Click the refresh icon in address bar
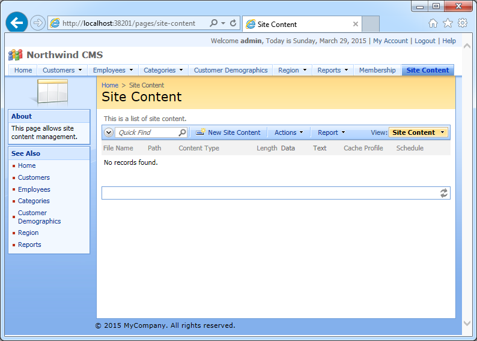Screen dimensions: 477x341 (233, 23)
